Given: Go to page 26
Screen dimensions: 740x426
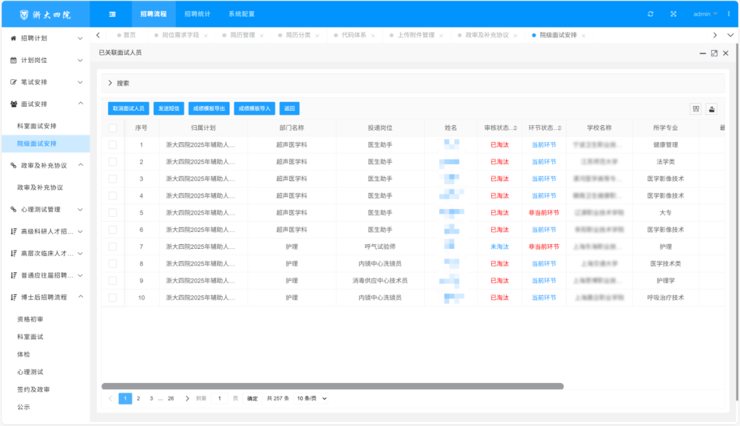Looking at the screenshot, I should click(171, 398).
